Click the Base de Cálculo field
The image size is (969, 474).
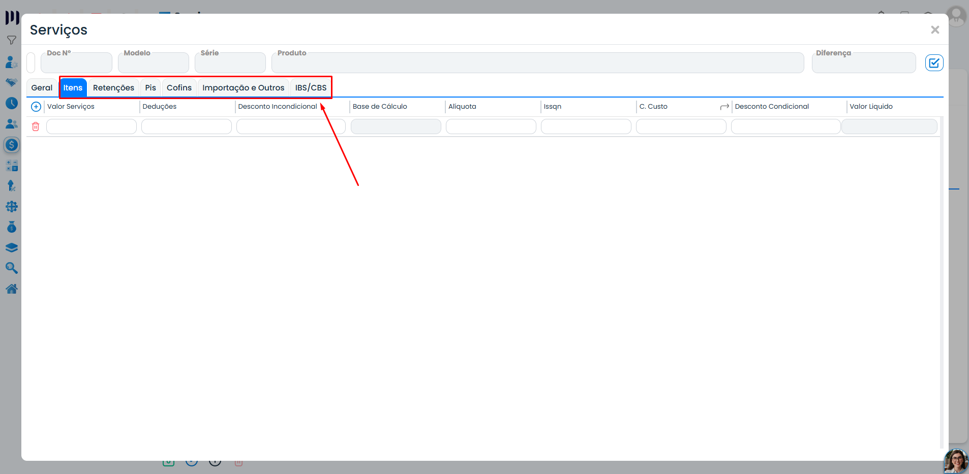click(396, 127)
